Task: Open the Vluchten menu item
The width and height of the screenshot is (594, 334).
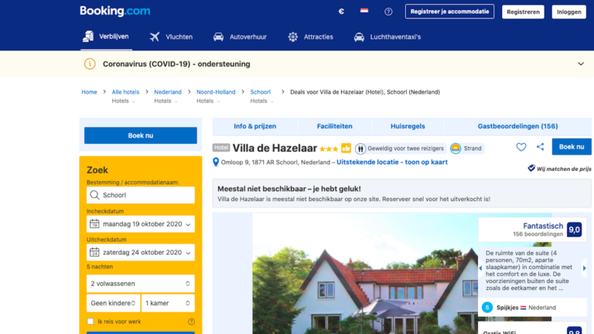Action: 171,36
